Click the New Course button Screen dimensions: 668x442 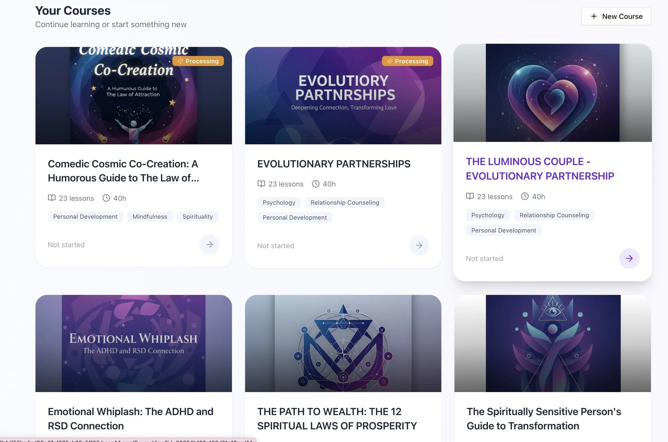(616, 16)
